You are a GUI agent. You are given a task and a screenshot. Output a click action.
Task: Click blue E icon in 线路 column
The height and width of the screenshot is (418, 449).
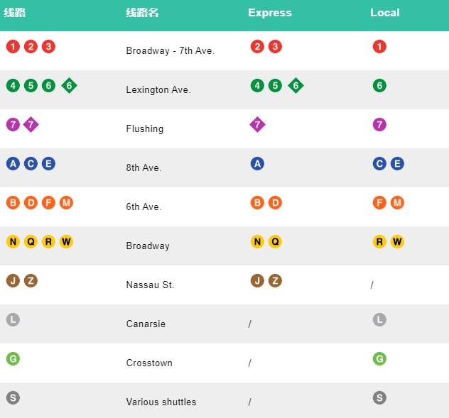coord(48,164)
